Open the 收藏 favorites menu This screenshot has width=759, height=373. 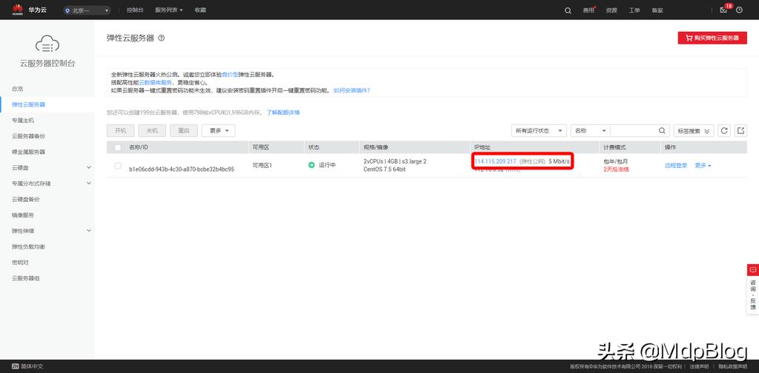pos(200,10)
